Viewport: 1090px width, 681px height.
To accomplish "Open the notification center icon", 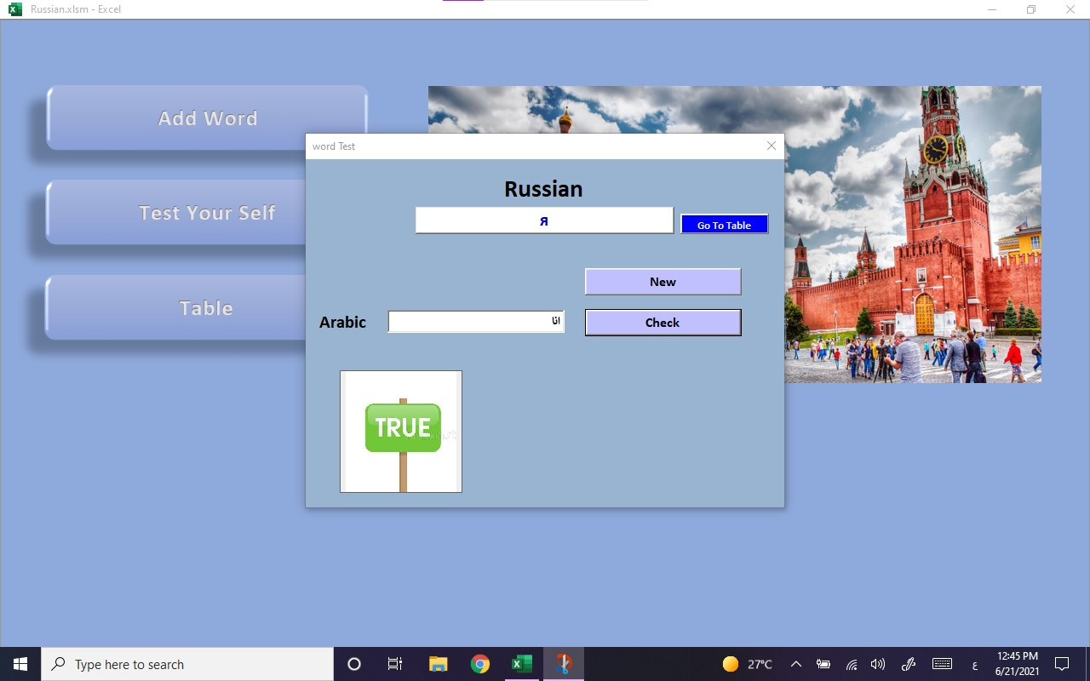I will pyautogui.click(x=1062, y=664).
